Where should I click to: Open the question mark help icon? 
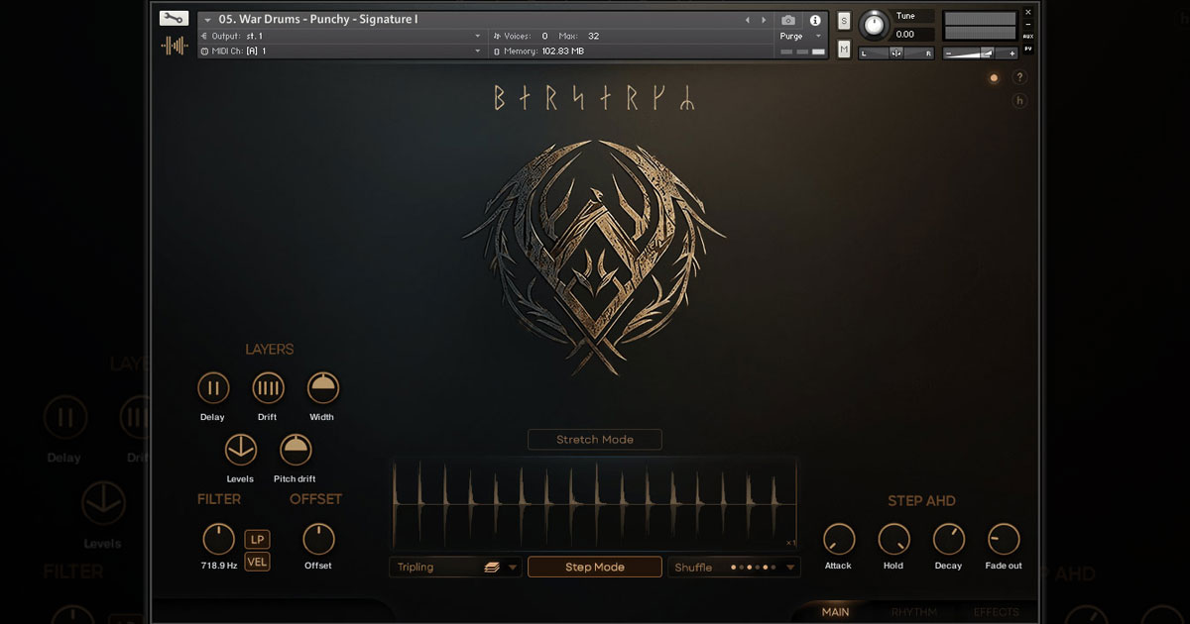pos(1019,77)
